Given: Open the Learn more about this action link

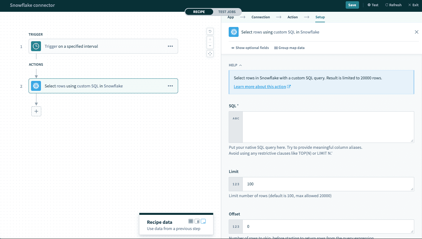Looking at the screenshot, I should coord(260,86).
